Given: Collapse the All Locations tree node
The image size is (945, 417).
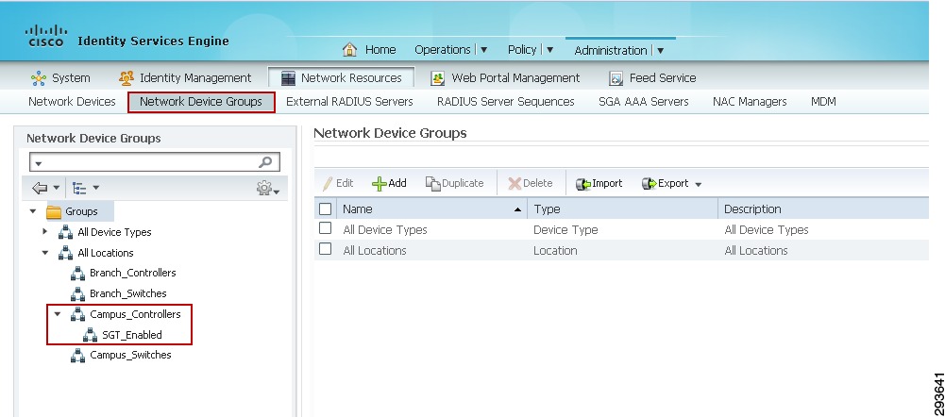Looking at the screenshot, I should click(x=45, y=253).
